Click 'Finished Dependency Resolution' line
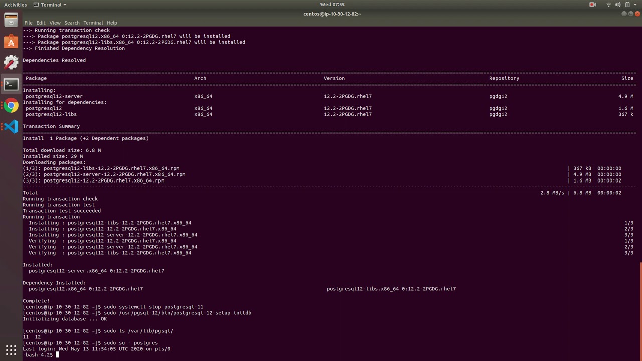The image size is (642, 361). pyautogui.click(x=74, y=48)
